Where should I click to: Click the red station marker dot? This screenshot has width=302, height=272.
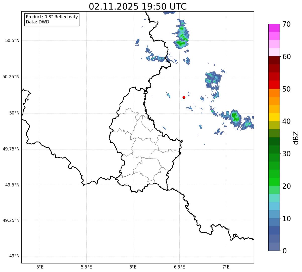click(x=184, y=97)
